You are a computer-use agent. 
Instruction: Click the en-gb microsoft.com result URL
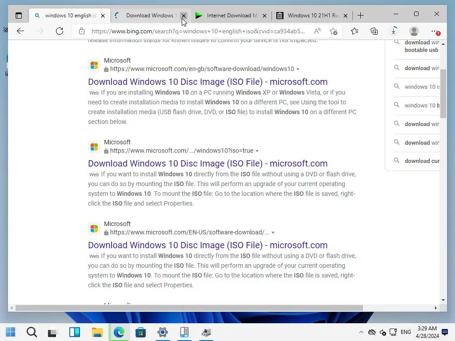coord(202,69)
